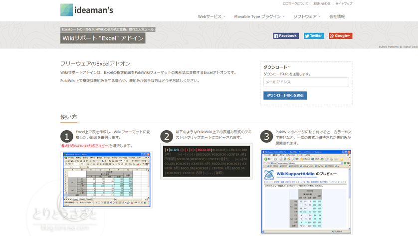Expand the Movable Type プラグイン menu

(259, 16)
